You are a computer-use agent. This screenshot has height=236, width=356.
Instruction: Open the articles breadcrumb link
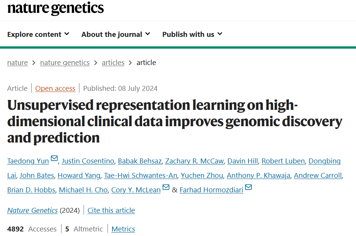113,63
